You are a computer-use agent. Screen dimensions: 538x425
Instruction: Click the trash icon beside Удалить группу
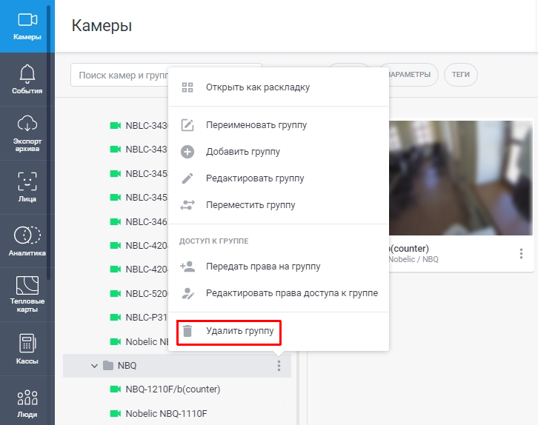point(187,331)
